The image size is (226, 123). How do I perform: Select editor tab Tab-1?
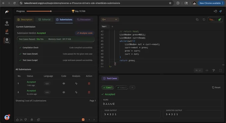[x=104, y=27]
